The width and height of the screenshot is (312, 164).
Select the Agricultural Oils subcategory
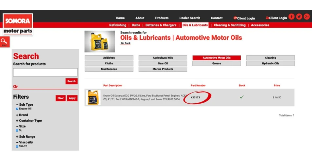coord(163,58)
